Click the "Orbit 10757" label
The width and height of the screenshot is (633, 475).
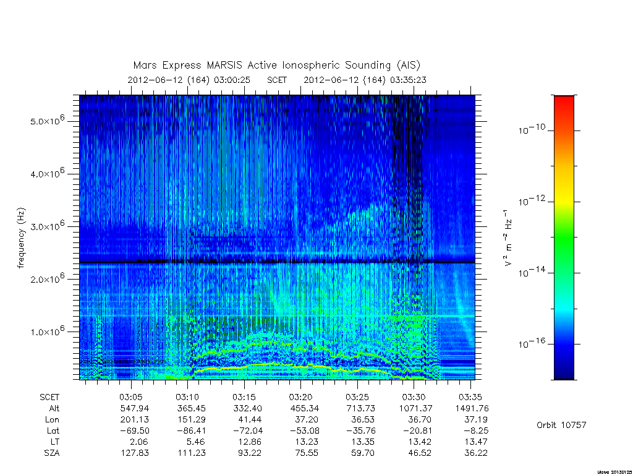pos(561,425)
